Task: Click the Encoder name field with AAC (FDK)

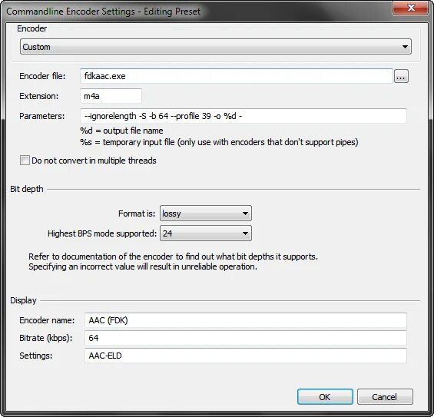Action: click(246, 320)
